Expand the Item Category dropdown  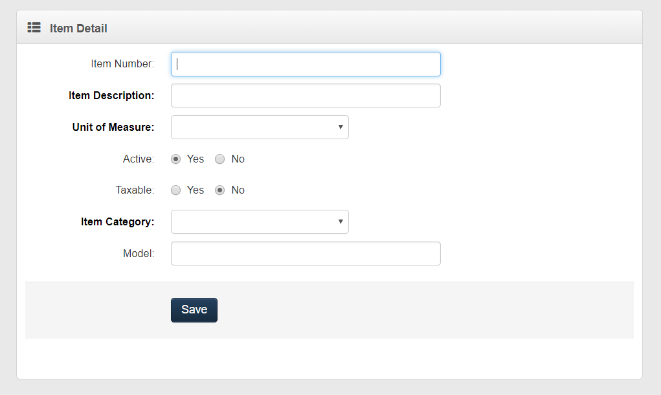click(260, 222)
